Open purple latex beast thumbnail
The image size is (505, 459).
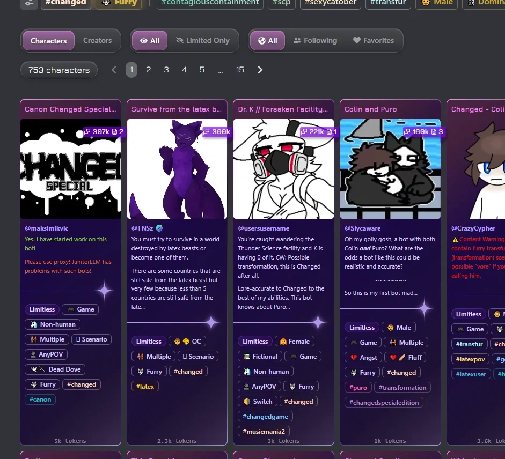pyautogui.click(x=177, y=169)
